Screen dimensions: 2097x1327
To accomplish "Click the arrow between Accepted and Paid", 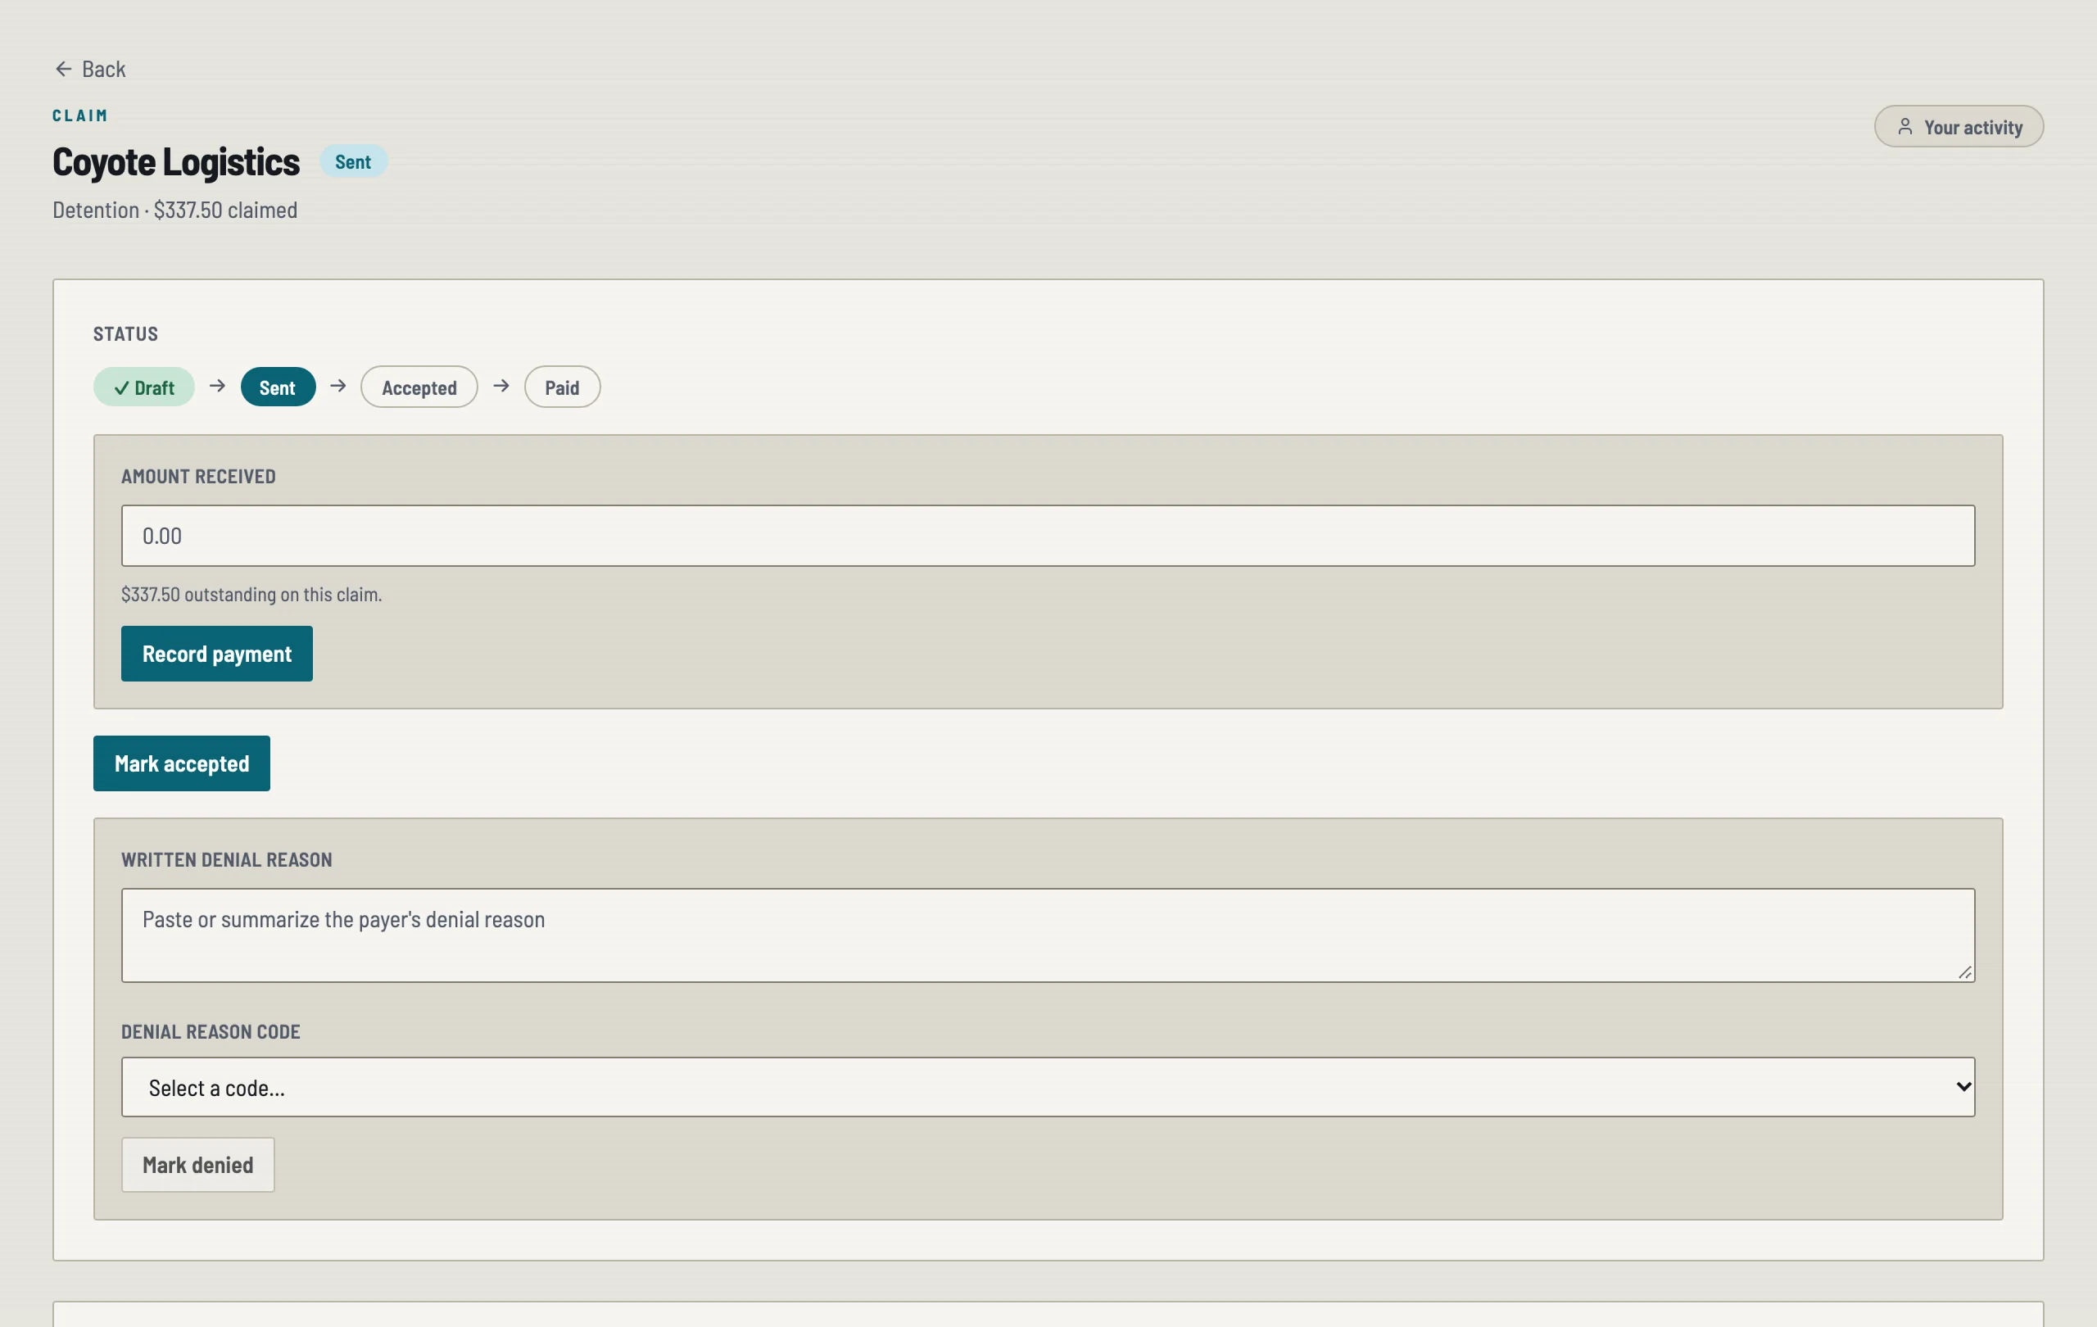I will click(x=500, y=386).
